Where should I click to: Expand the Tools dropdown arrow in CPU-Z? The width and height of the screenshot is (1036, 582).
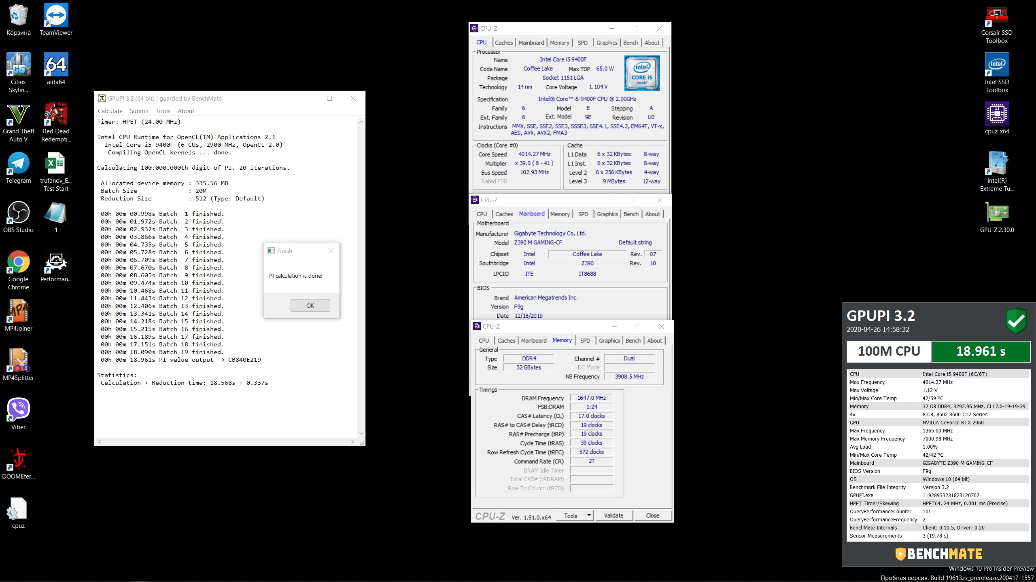point(589,515)
